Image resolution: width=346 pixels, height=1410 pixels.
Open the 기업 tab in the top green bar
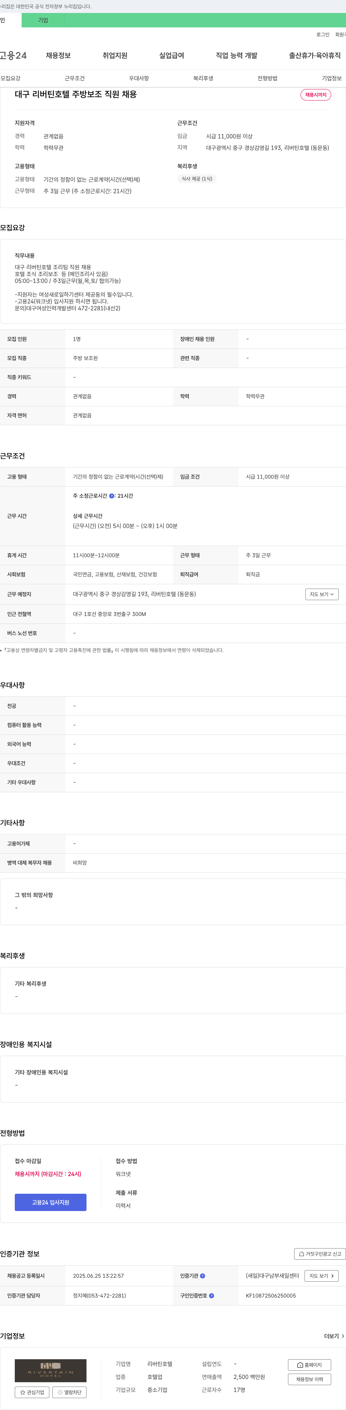[x=43, y=20]
